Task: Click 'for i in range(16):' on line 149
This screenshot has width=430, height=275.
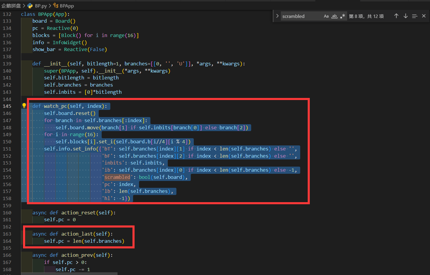Action: point(71,134)
